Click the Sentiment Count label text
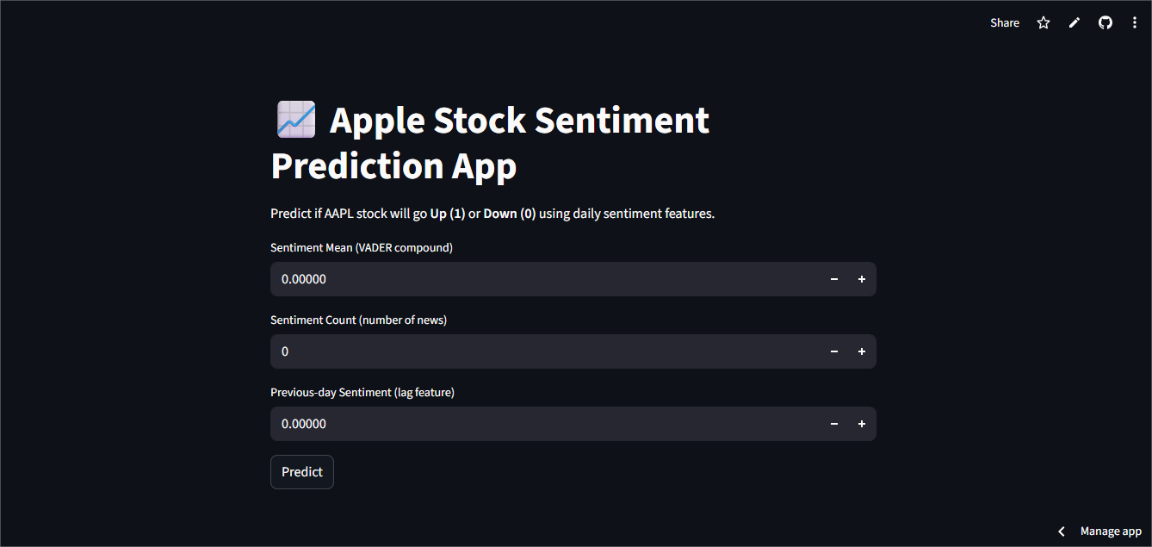 pyautogui.click(x=358, y=320)
